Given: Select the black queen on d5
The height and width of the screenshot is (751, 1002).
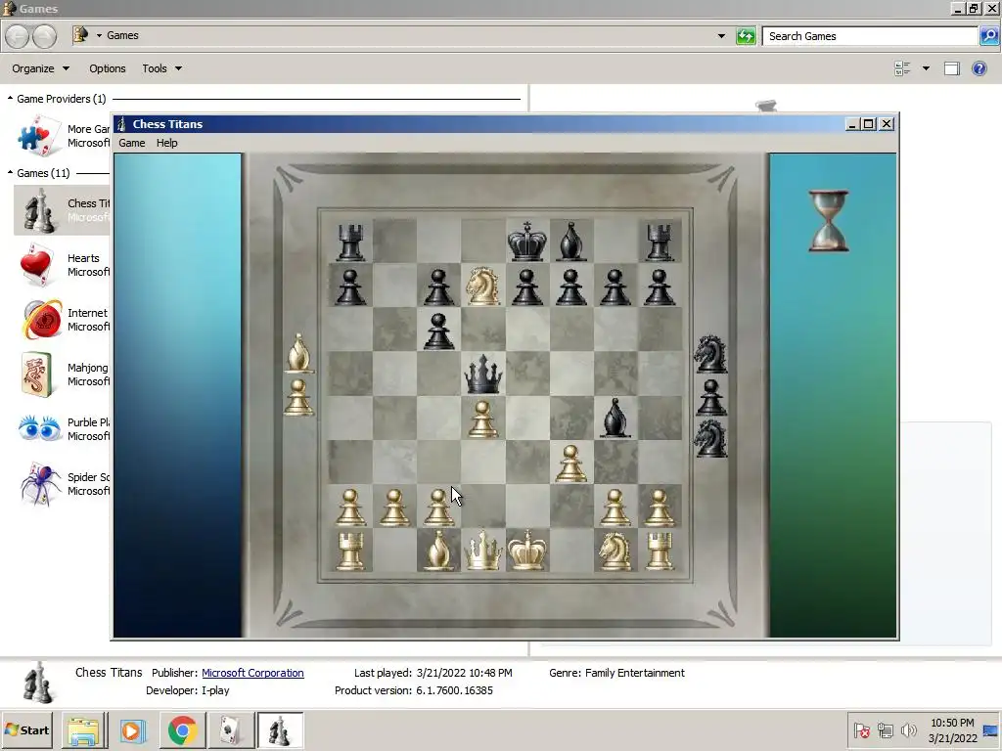Looking at the screenshot, I should (x=482, y=374).
